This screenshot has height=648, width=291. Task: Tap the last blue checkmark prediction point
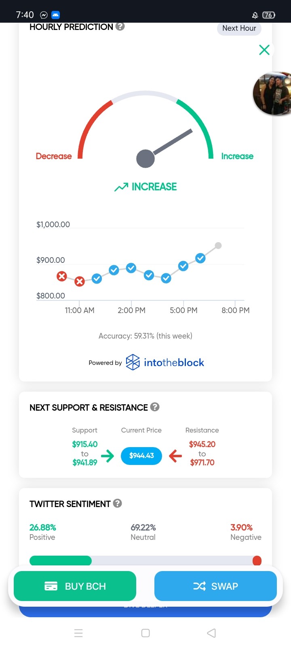click(200, 258)
